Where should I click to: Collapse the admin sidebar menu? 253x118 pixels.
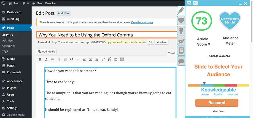13,115
